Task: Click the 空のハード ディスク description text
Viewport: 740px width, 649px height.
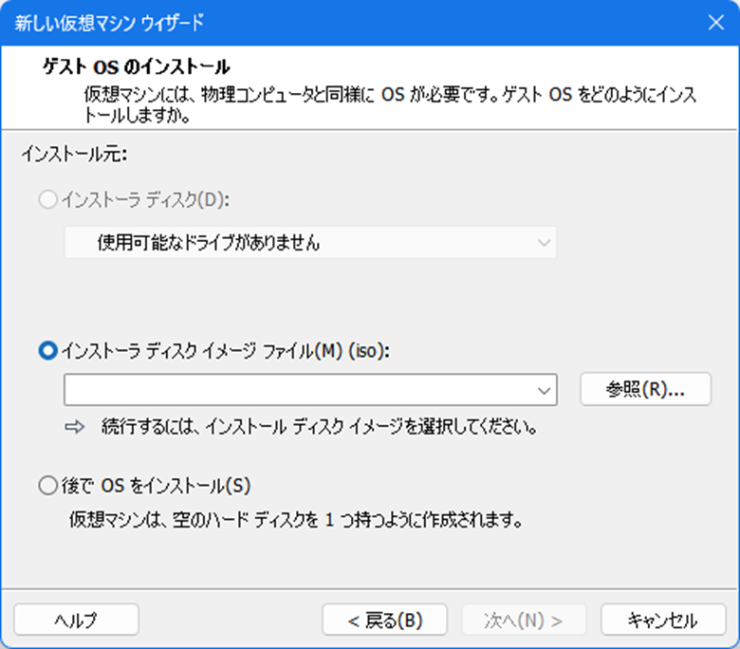Action: point(296,521)
